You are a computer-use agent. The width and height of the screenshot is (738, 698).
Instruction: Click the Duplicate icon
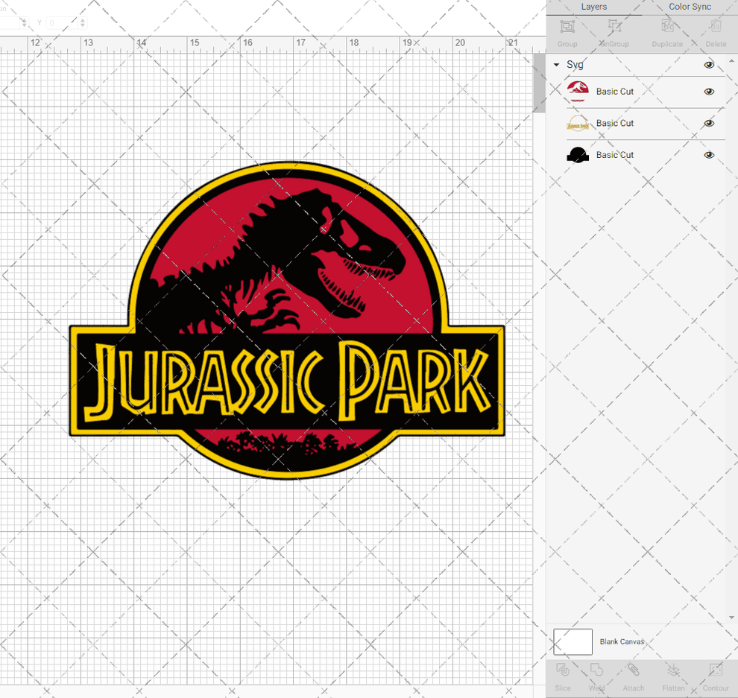pos(666,26)
